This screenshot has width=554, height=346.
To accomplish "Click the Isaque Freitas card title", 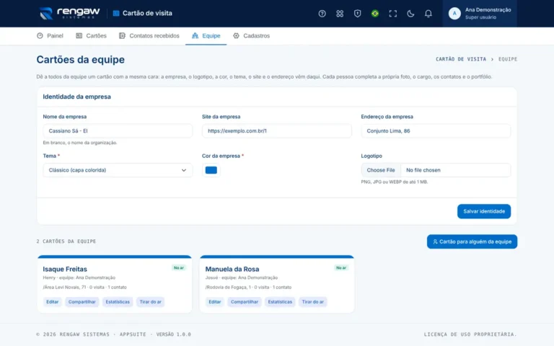I will (x=65, y=269).
